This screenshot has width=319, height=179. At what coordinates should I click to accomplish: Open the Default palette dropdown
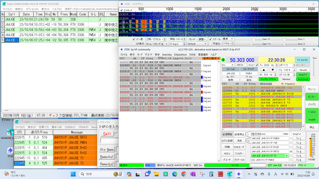[x=197, y=44]
